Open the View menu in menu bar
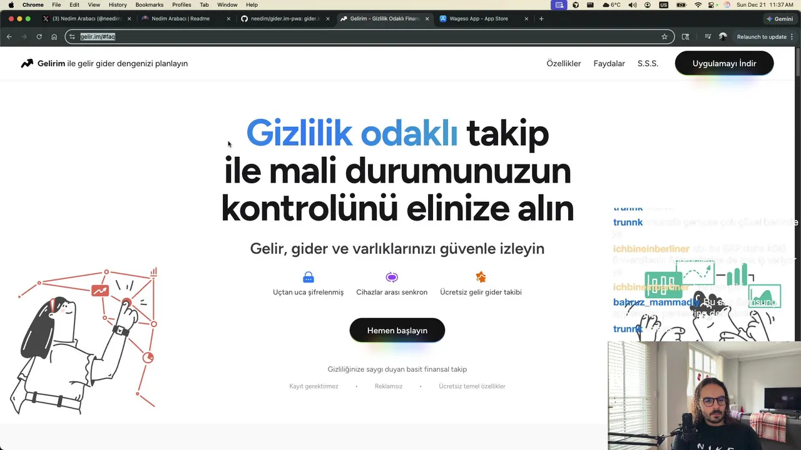 click(x=94, y=5)
